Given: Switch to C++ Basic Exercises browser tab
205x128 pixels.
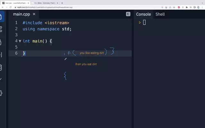Looking at the screenshot, I should [45, 3].
